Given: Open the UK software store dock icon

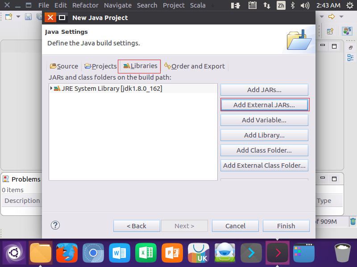Looking at the screenshot, I should coord(199,253).
